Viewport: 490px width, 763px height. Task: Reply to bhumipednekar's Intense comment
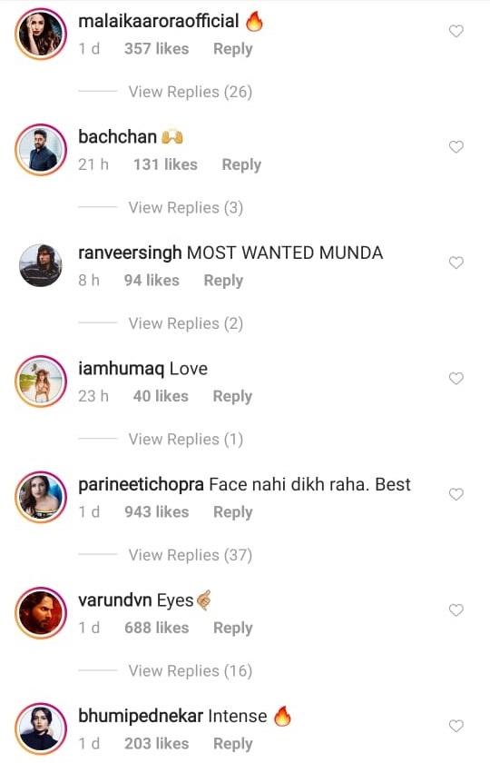pyautogui.click(x=233, y=744)
